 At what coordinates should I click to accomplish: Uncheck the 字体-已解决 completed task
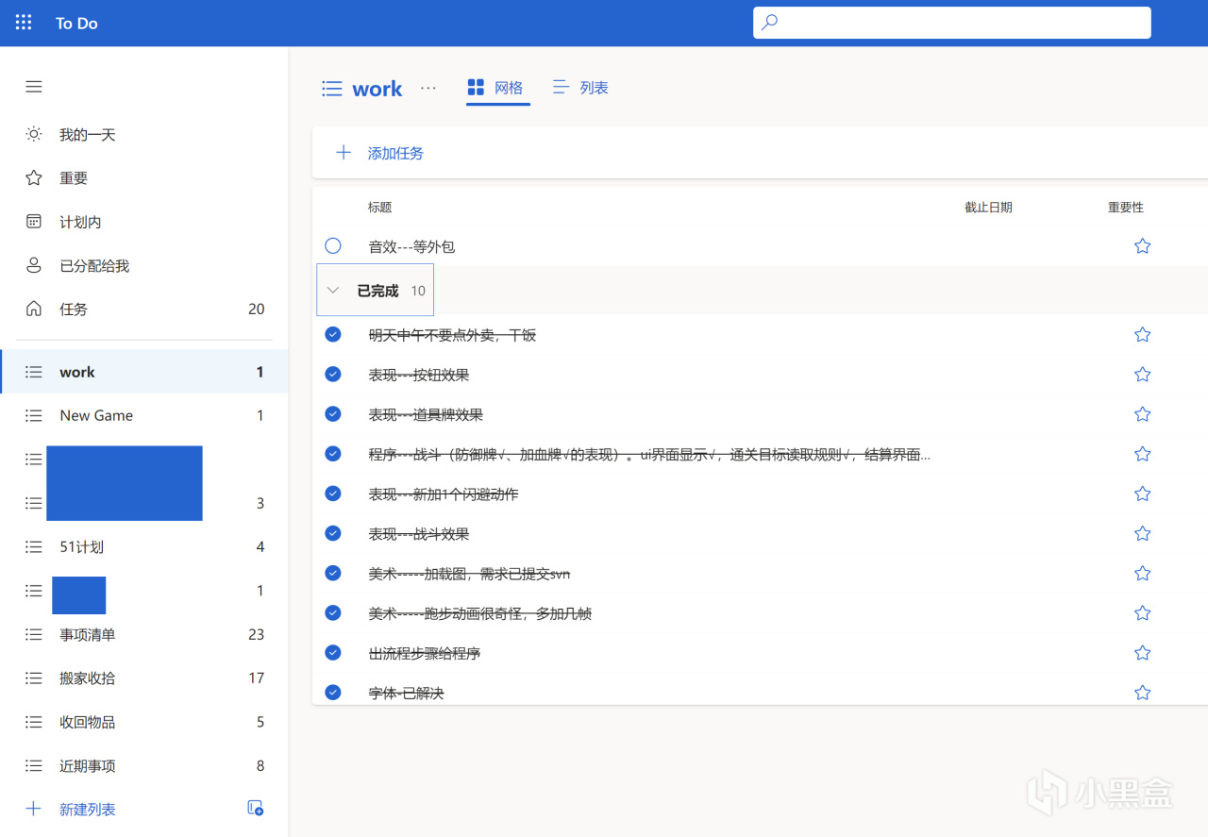click(332, 693)
